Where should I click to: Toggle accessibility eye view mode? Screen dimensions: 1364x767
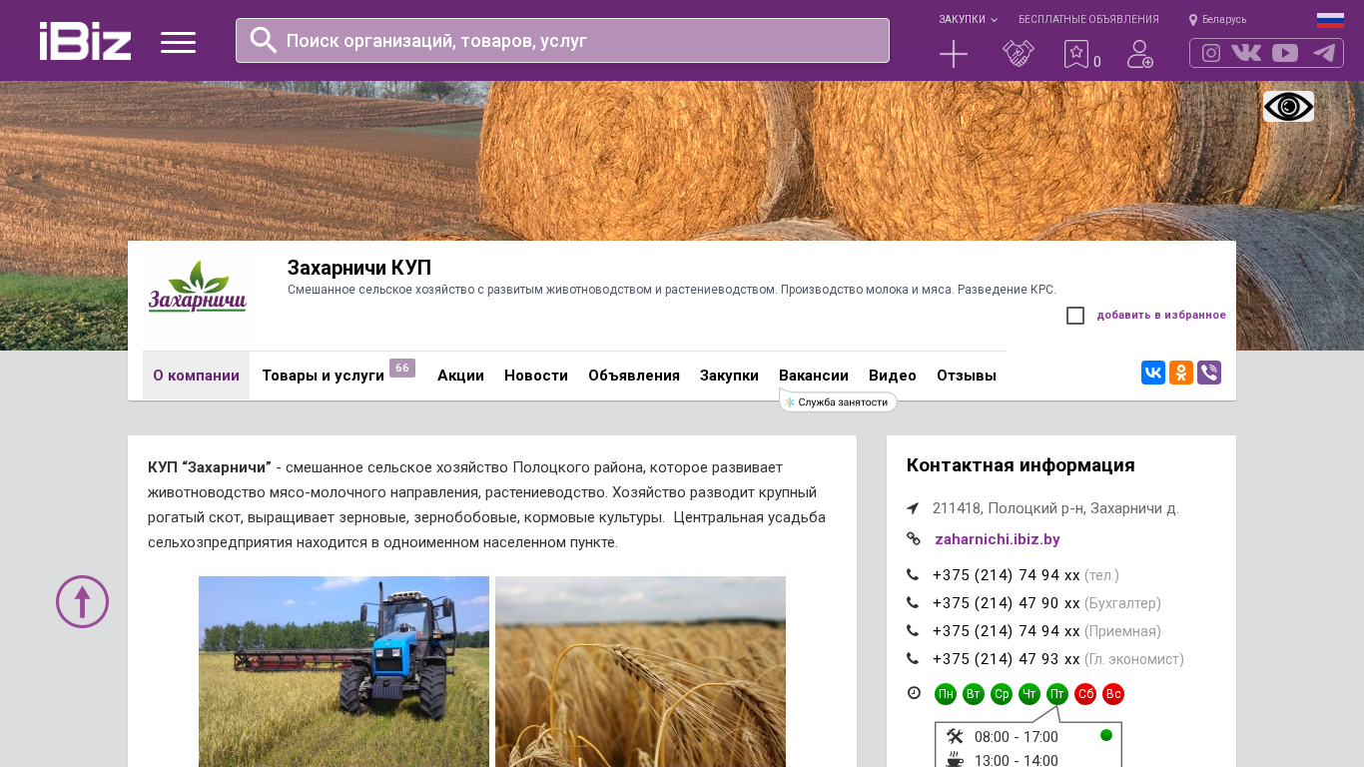click(x=1288, y=107)
